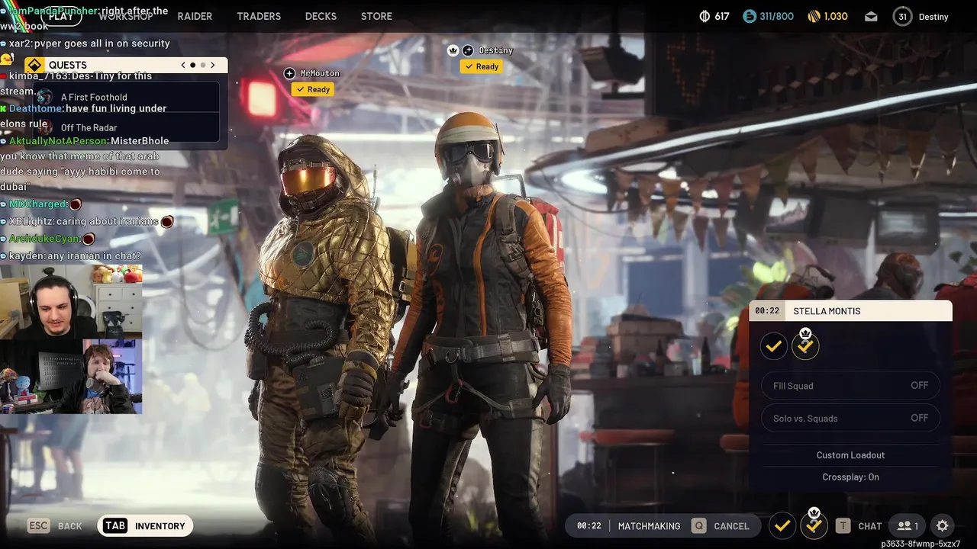The image size is (977, 549).
Task: Open the A First Foothold quest
Action: [127, 97]
